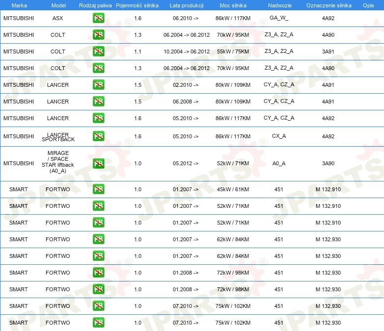
Task: Click the petrol fuel icon in the ASX row
Action: 98,18
